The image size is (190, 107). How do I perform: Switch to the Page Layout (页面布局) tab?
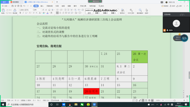pyautogui.click(x=49, y=6)
